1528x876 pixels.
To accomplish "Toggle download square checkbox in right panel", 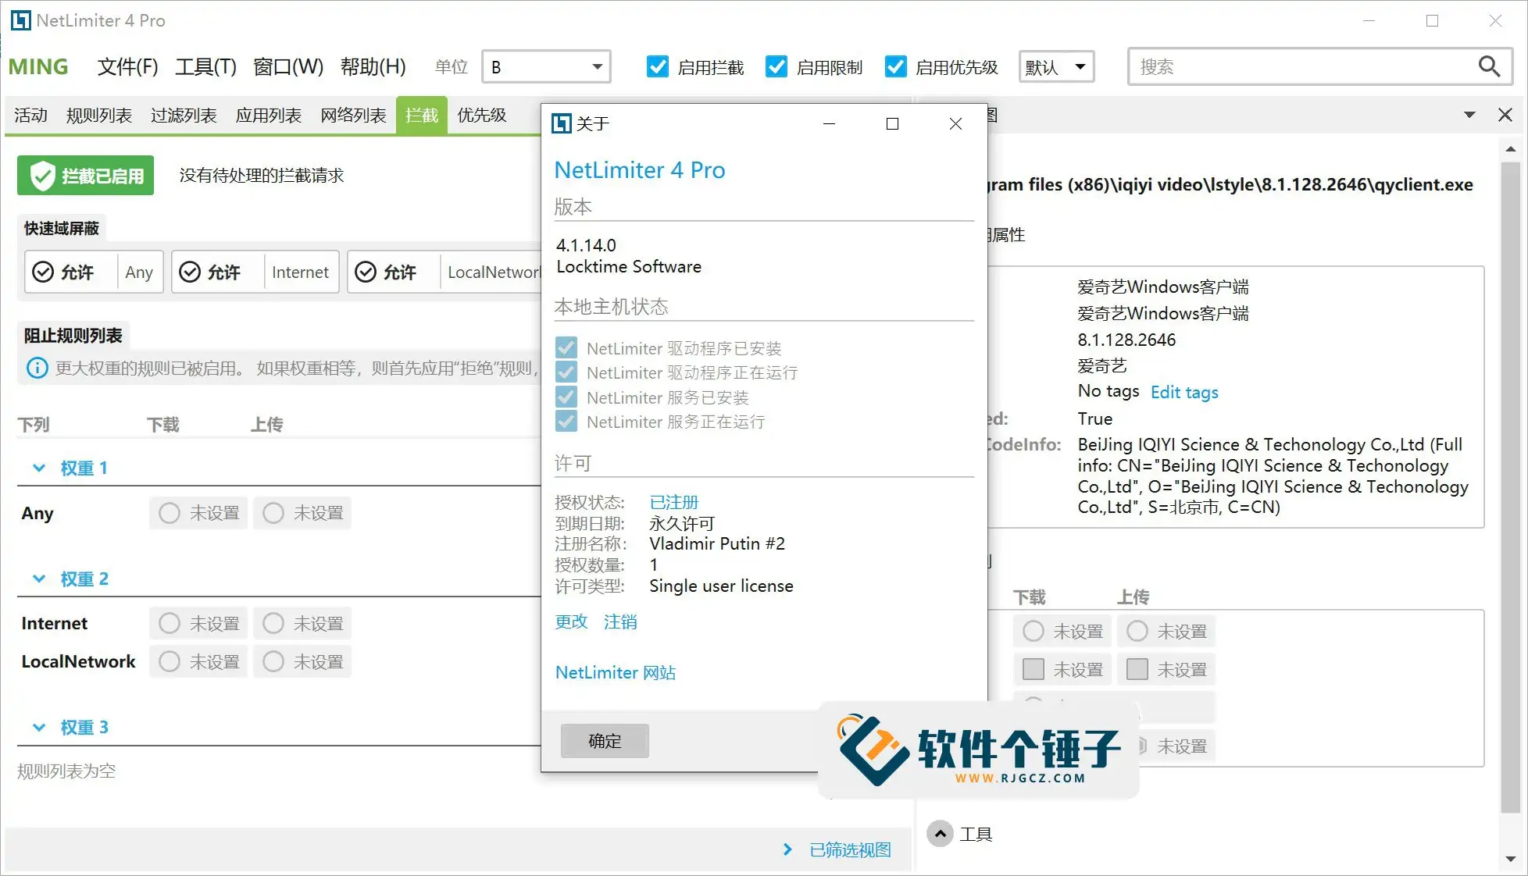I will 1034,669.
